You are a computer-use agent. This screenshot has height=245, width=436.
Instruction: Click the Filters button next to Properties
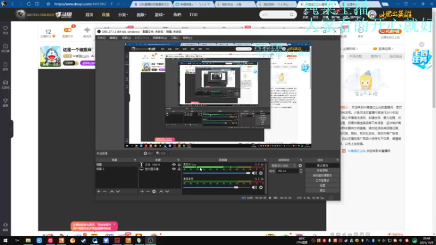[x=161, y=154]
